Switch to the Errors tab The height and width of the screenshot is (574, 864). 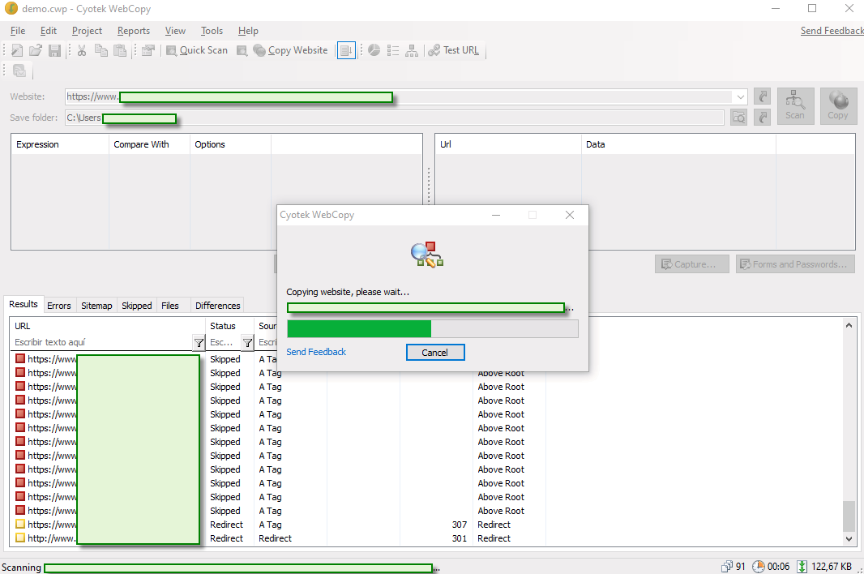(x=59, y=306)
